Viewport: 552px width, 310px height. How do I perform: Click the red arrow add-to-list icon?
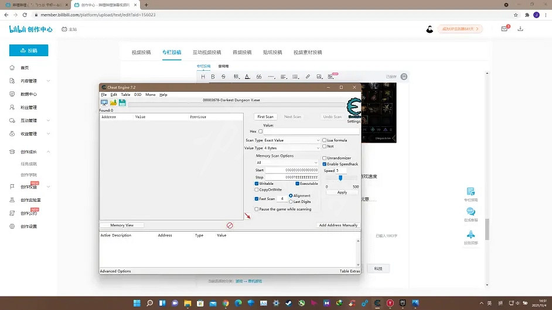tap(247, 216)
